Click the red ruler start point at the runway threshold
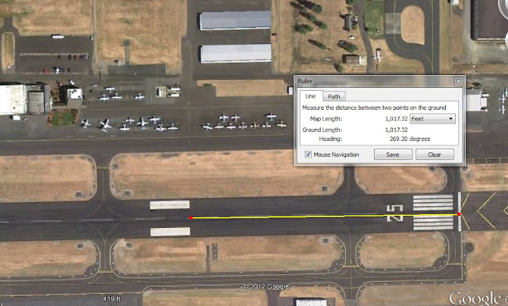The image size is (508, 306). (458, 214)
